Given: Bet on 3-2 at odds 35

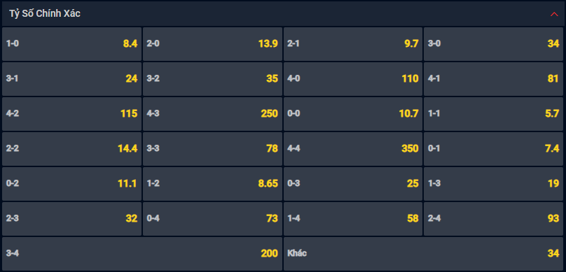Looking at the screenshot, I should coord(212,79).
